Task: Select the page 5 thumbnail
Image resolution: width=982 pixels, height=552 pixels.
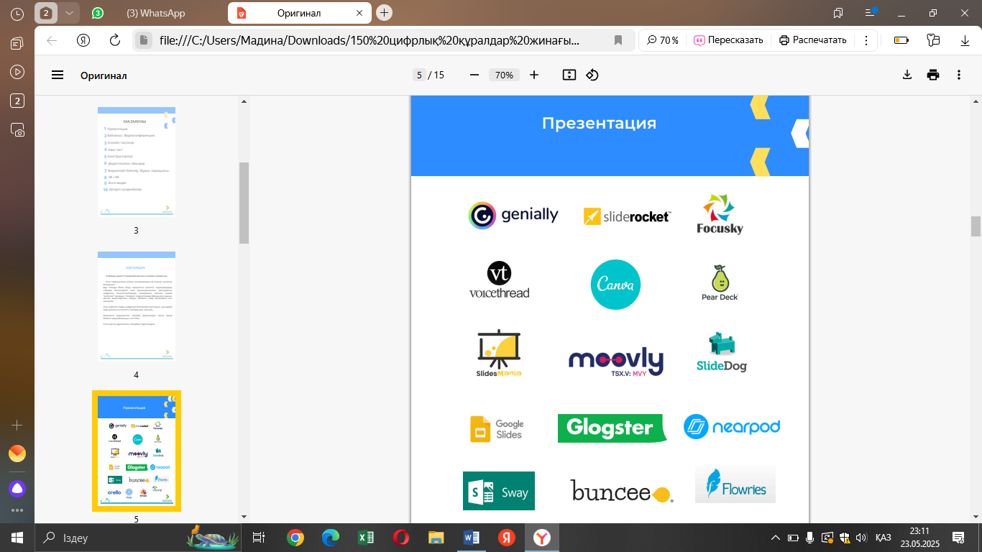Action: 137,451
